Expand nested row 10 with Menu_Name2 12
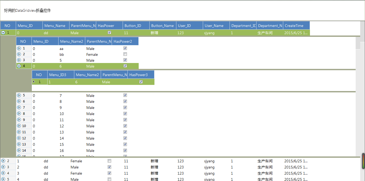This screenshot has width=365, height=181. coord(19,126)
